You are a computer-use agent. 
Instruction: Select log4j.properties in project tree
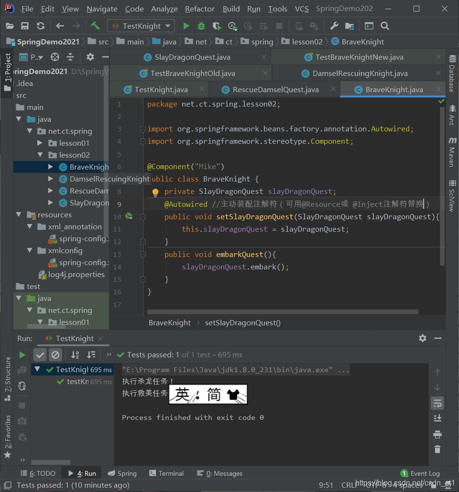(x=72, y=275)
